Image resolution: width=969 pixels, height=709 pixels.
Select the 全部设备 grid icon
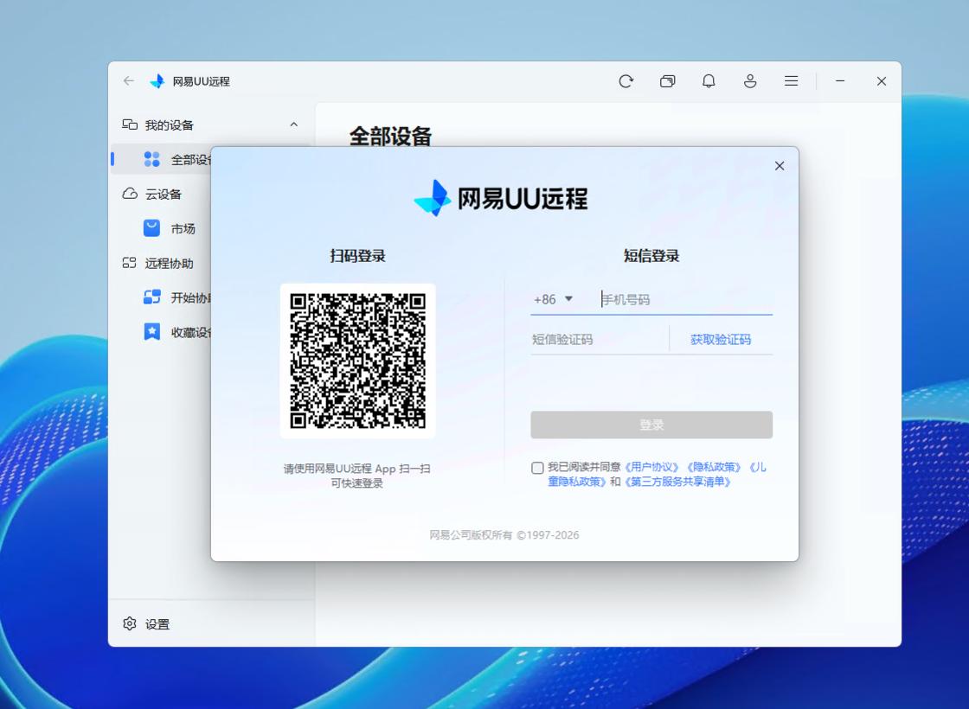pos(152,159)
